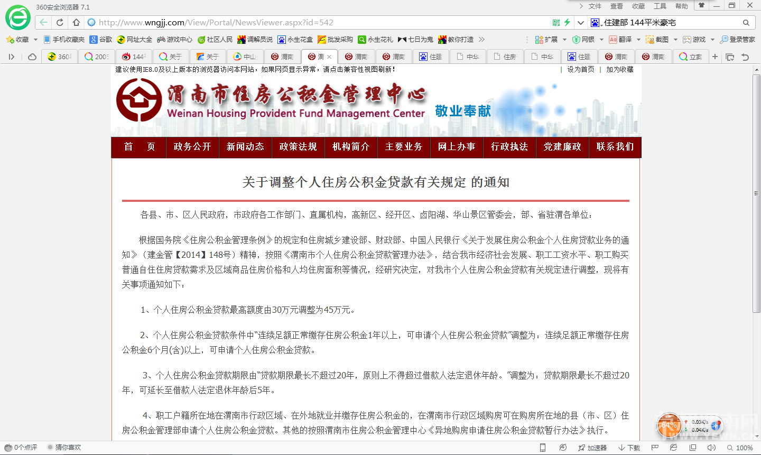Click the URL address field
Screen dimensions: 761x455
pyautogui.click(x=317, y=23)
